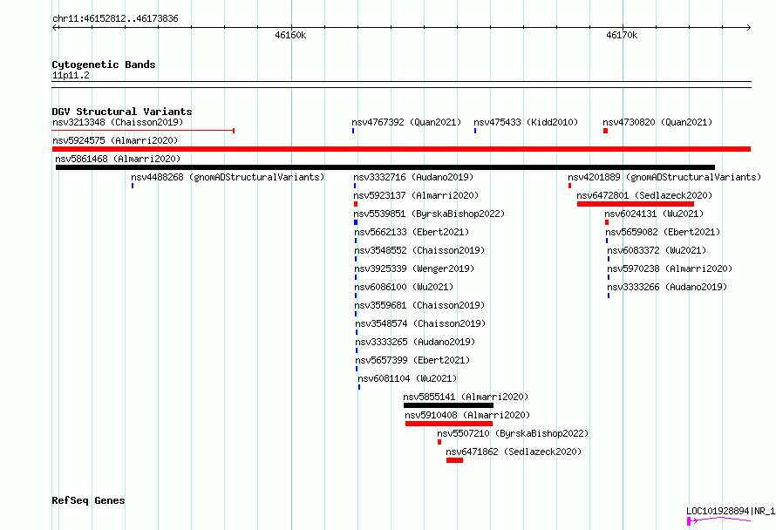Viewport: 776px width, 530px height.
Task: Click the magenta LOC101928894 gene glyph
Action: [x=718, y=520]
